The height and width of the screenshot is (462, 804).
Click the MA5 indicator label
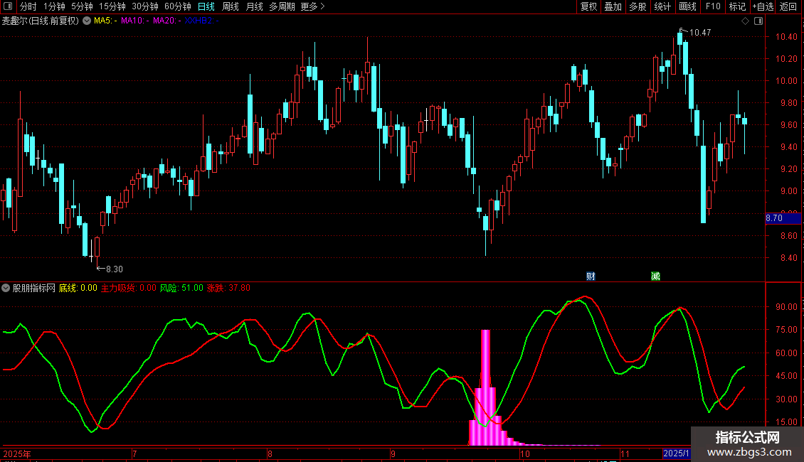tap(105, 21)
